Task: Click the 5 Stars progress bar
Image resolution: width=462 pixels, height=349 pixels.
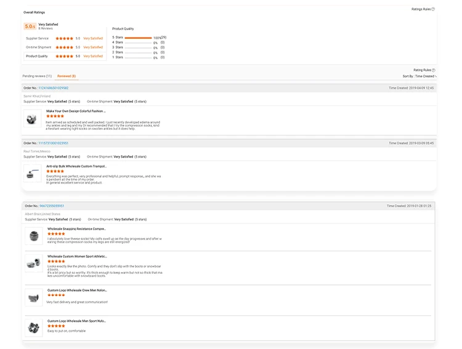Action: [x=138, y=38]
